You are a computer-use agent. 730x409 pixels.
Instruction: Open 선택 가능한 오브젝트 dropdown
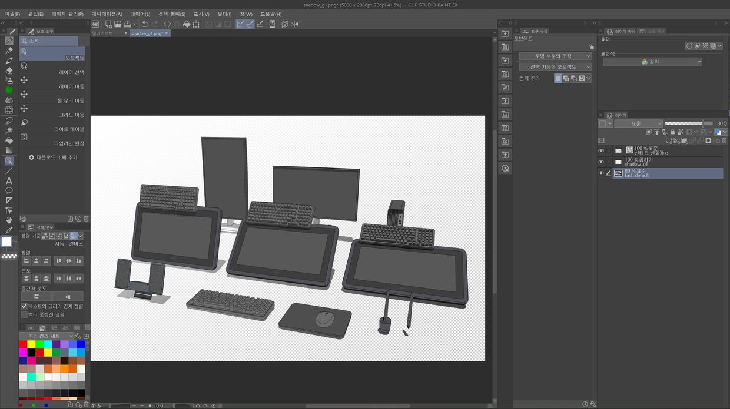pos(555,67)
